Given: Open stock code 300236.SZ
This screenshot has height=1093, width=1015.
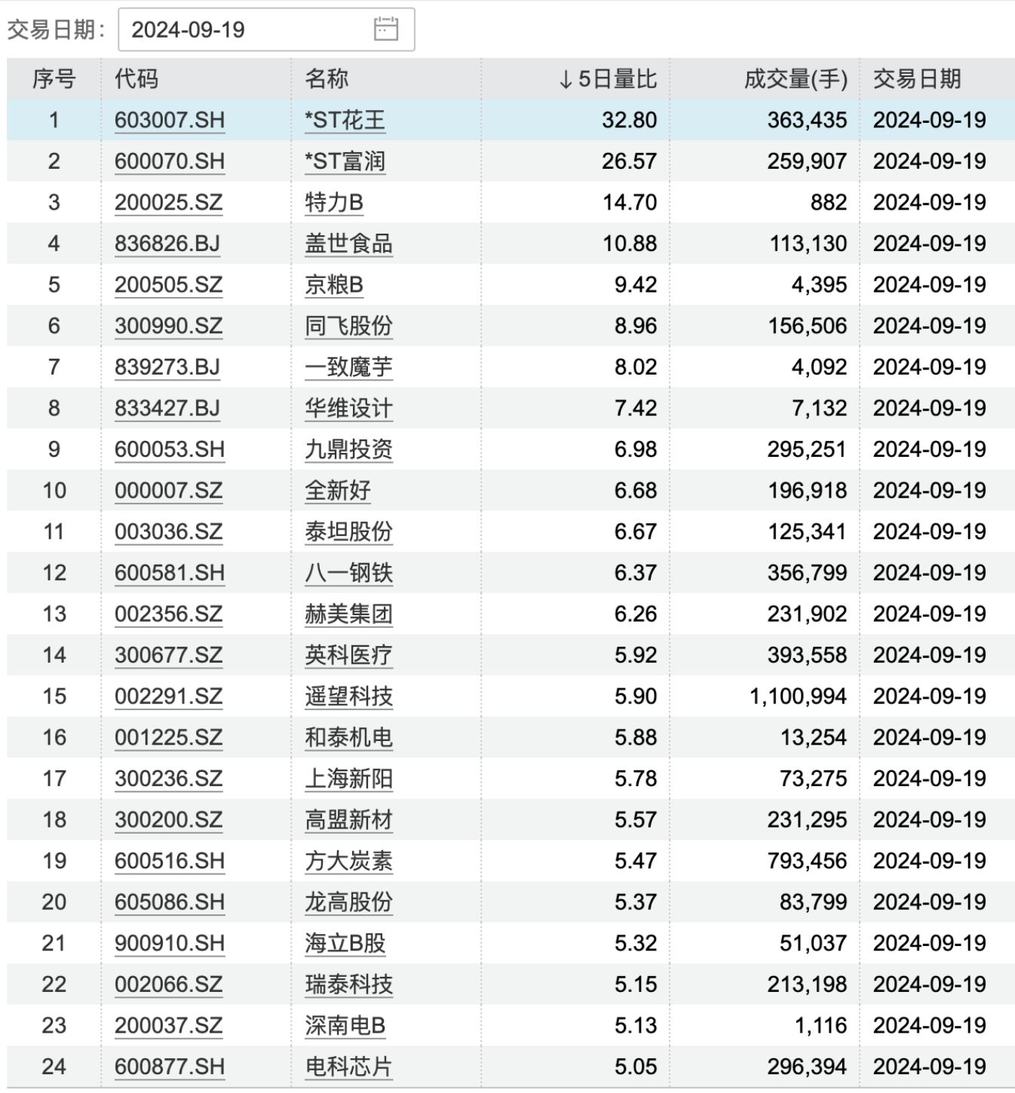Looking at the screenshot, I should point(169,778).
